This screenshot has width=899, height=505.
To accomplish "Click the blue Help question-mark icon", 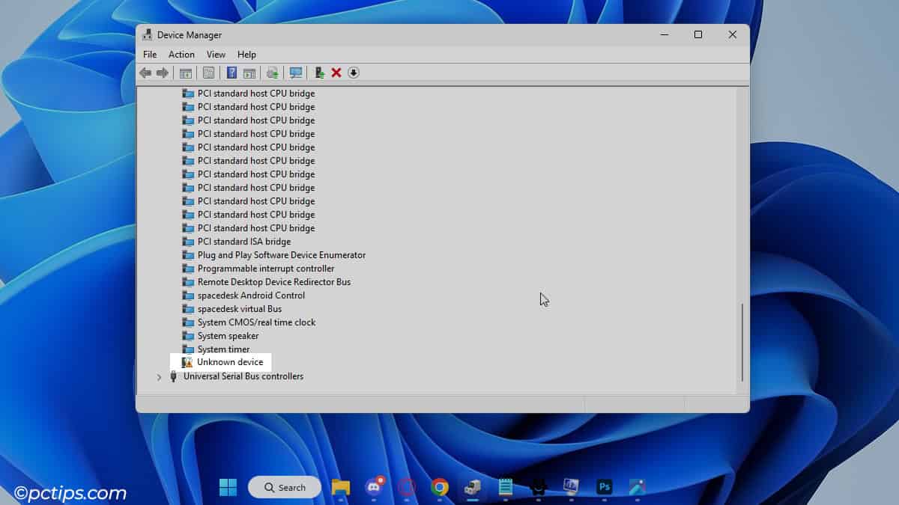I will coord(231,73).
